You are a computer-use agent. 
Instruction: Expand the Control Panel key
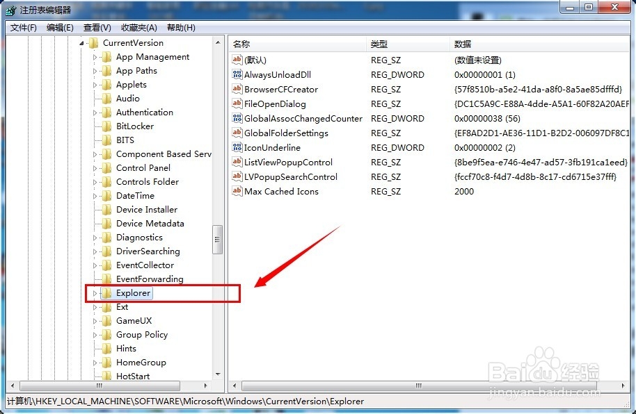tap(95, 168)
